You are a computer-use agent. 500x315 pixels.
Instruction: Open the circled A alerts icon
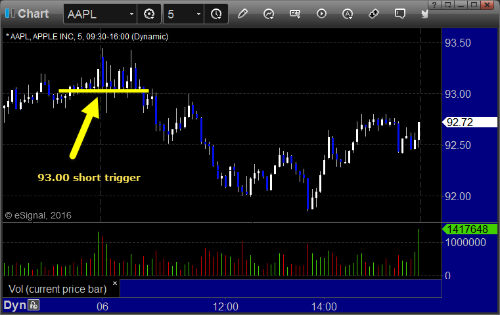point(348,14)
